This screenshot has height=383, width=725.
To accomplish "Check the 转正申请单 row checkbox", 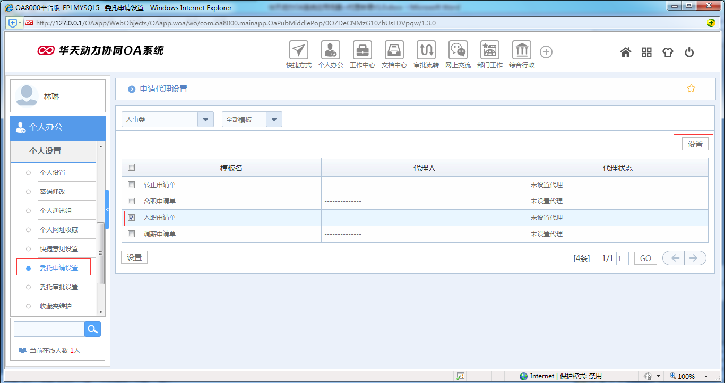I will tap(132, 185).
